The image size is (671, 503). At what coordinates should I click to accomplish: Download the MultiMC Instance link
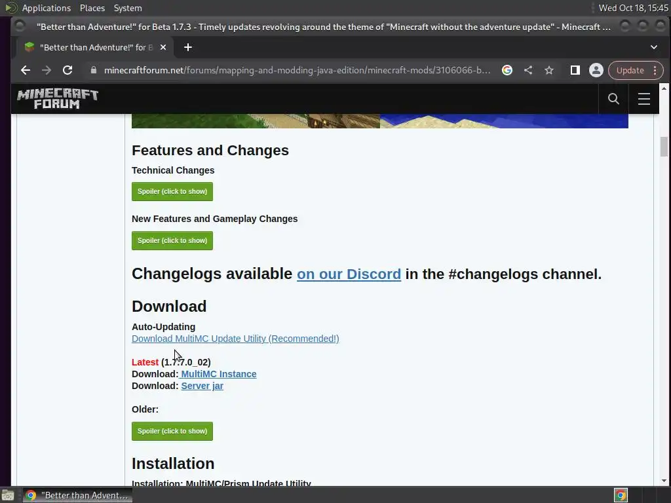(x=219, y=374)
